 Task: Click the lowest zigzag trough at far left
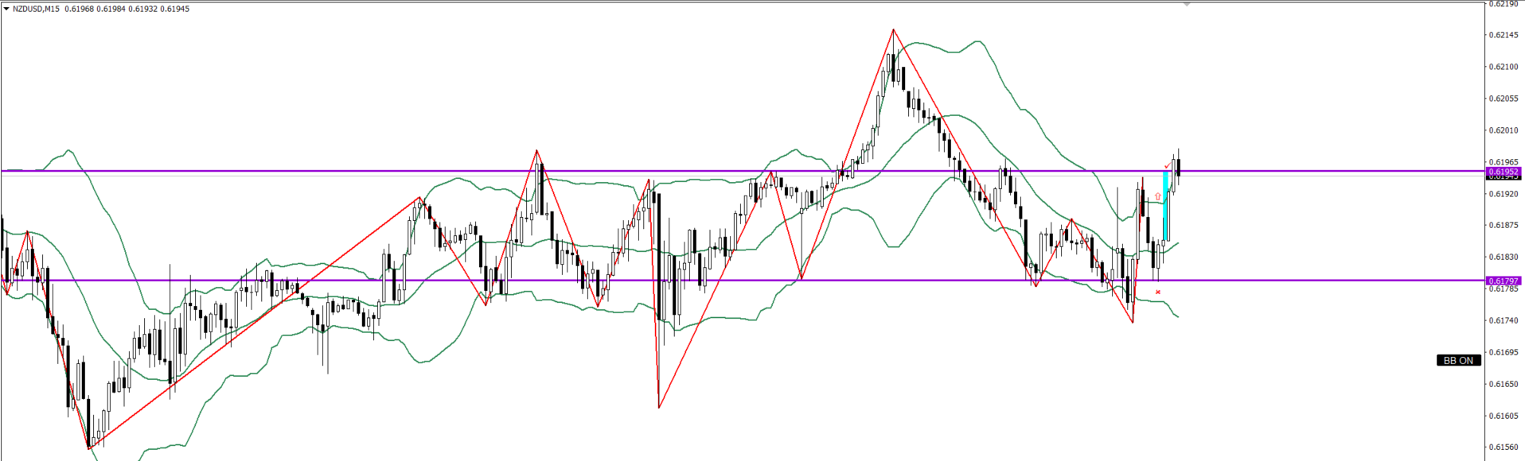88,449
